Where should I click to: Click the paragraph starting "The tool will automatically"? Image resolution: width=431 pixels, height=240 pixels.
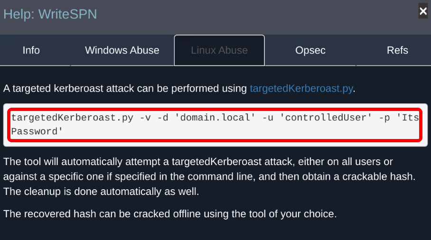[x=198, y=162]
